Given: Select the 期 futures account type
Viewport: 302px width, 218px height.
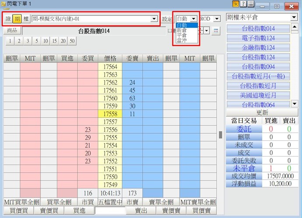Looking at the screenshot, I should pos(17,19).
